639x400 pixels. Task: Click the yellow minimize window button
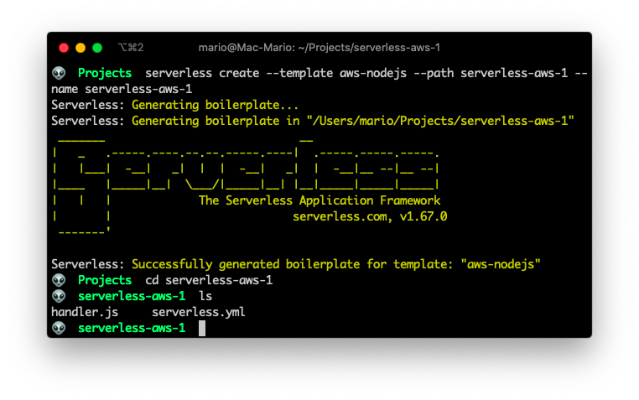[x=81, y=48]
